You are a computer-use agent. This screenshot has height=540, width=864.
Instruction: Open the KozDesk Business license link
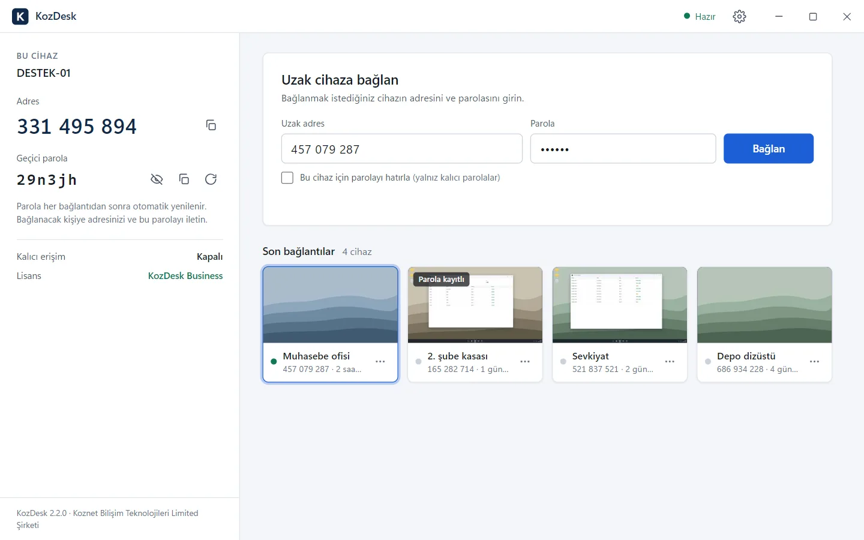pos(185,276)
